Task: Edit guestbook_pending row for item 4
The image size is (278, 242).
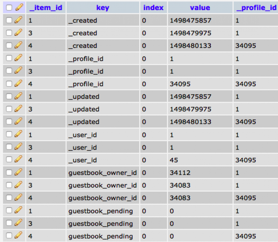Action: tap(18, 235)
